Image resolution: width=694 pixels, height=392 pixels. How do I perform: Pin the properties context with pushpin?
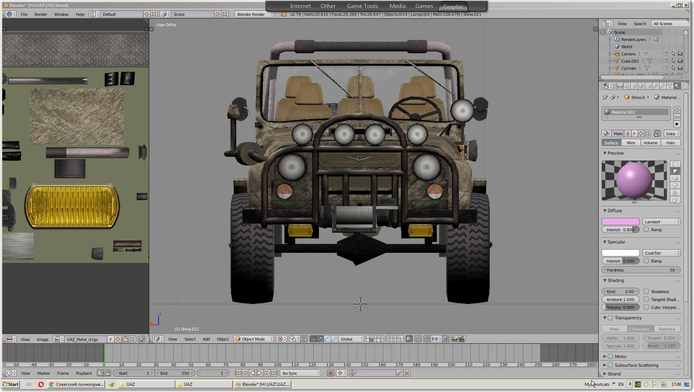[605, 97]
